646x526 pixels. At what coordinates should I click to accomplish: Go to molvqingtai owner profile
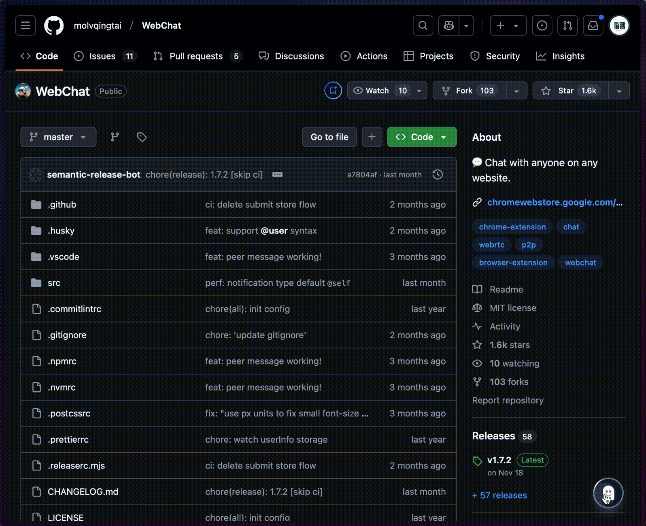98,25
